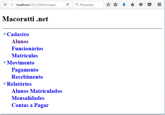Click the browser back arrow button
Image resolution: width=165 pixels, height=115 pixels.
point(5,5)
